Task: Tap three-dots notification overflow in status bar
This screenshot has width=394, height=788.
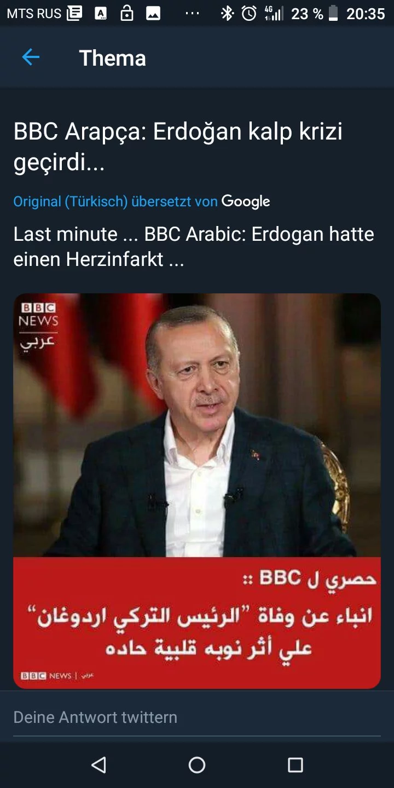Action: click(192, 13)
